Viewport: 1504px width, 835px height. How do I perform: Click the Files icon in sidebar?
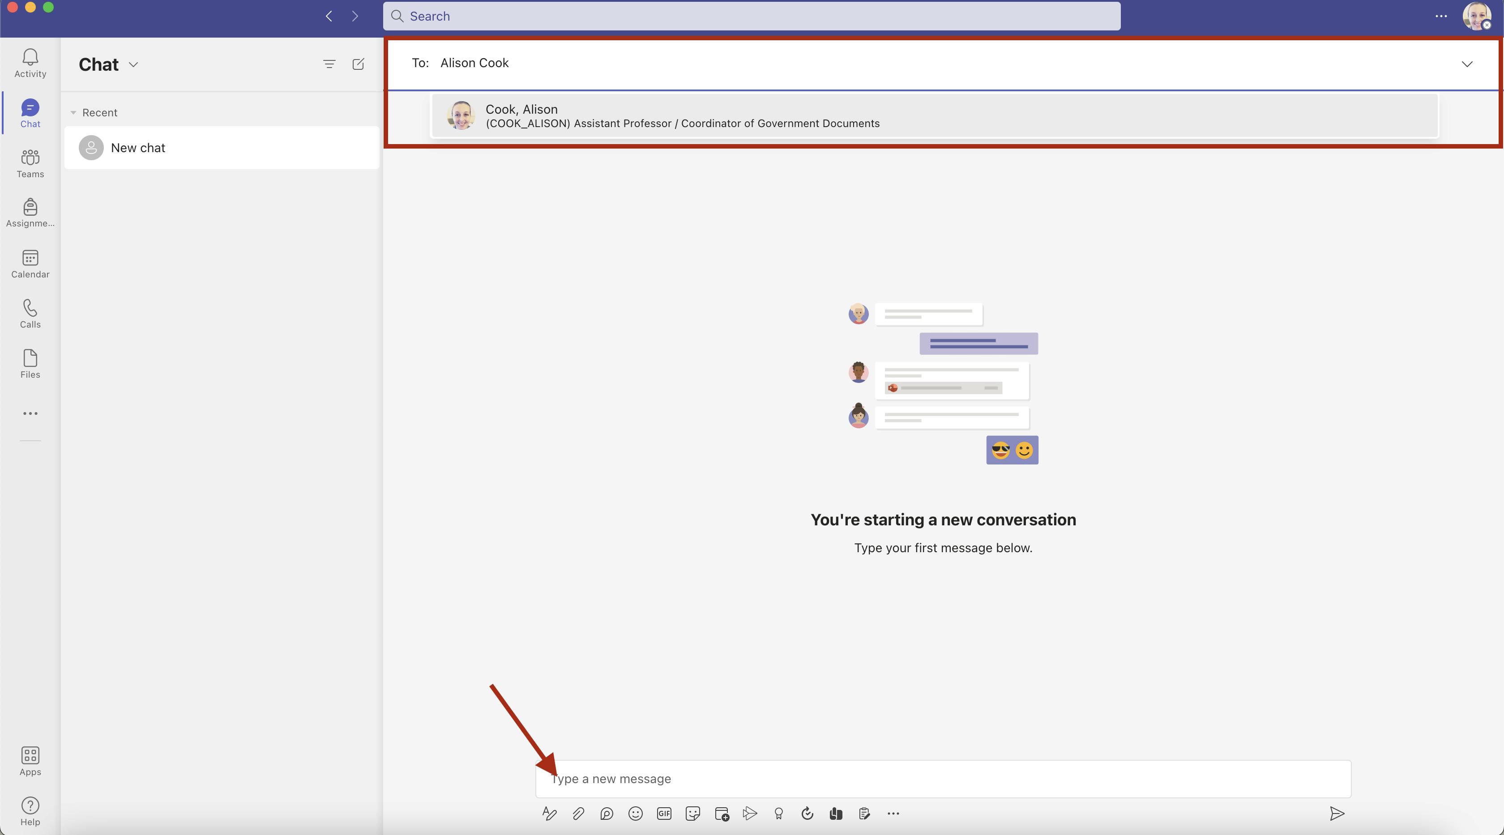(30, 364)
